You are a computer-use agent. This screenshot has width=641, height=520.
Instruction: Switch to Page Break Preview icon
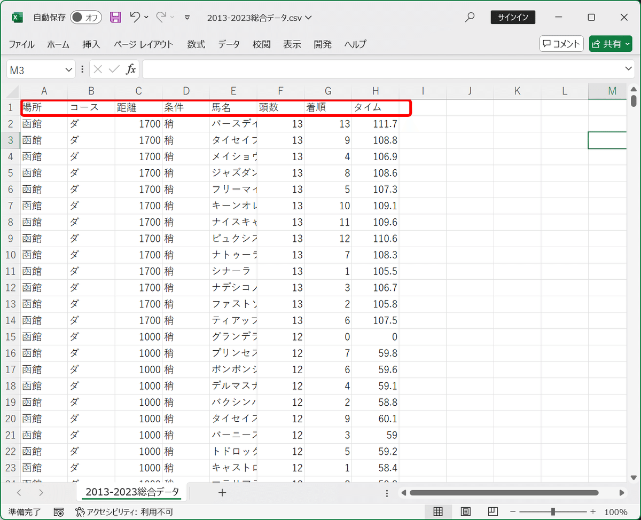point(493,511)
